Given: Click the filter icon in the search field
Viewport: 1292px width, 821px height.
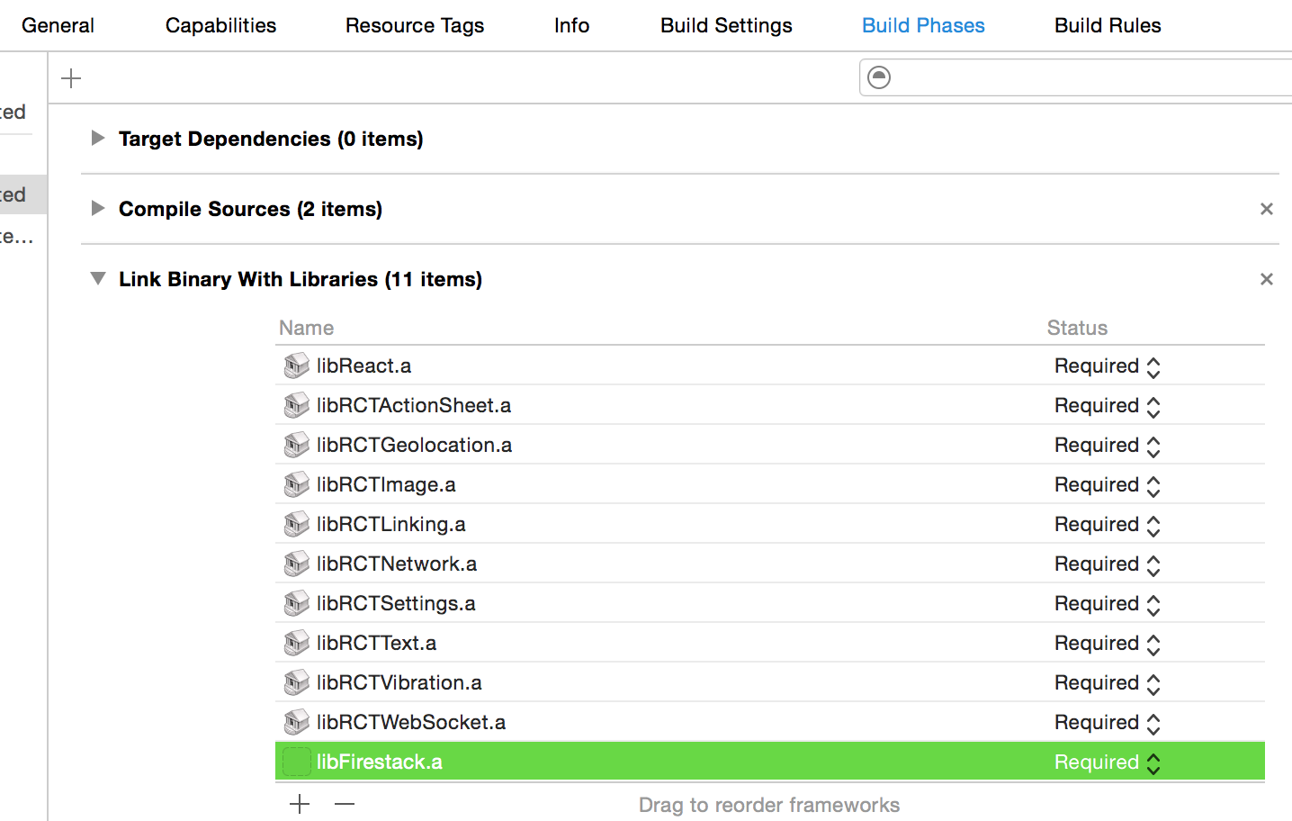Looking at the screenshot, I should [878, 77].
